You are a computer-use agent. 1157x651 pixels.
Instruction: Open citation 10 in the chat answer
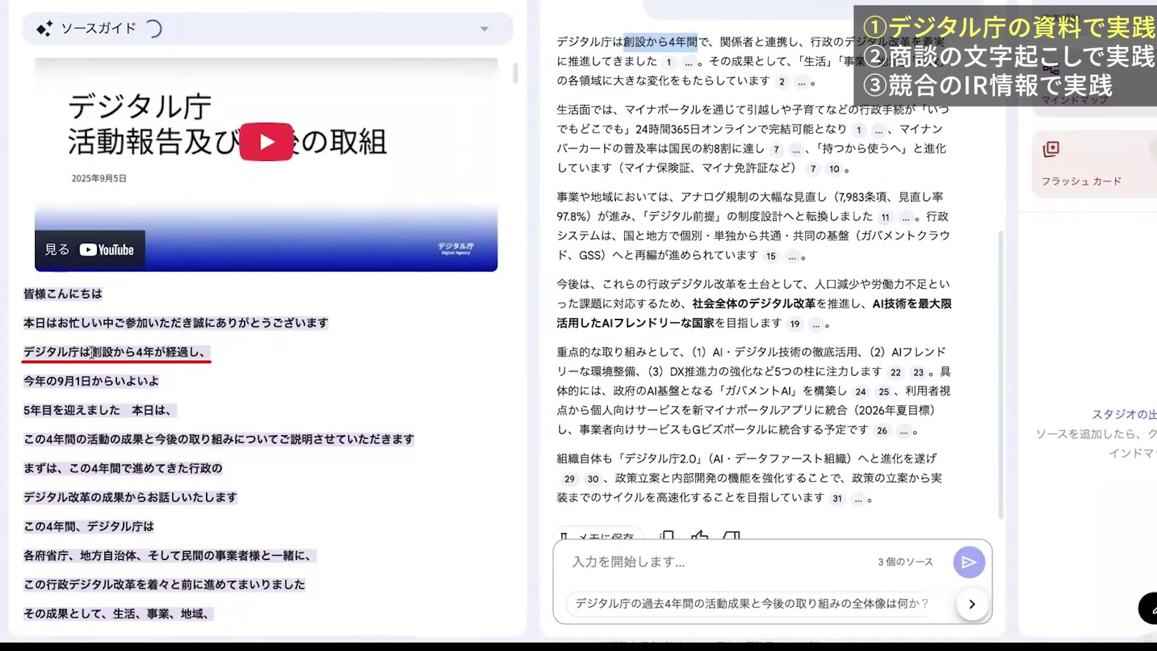click(x=834, y=169)
